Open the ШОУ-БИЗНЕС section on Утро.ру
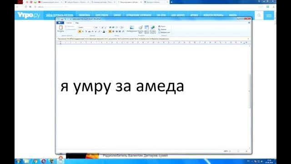291x164 pixels. [178, 15]
